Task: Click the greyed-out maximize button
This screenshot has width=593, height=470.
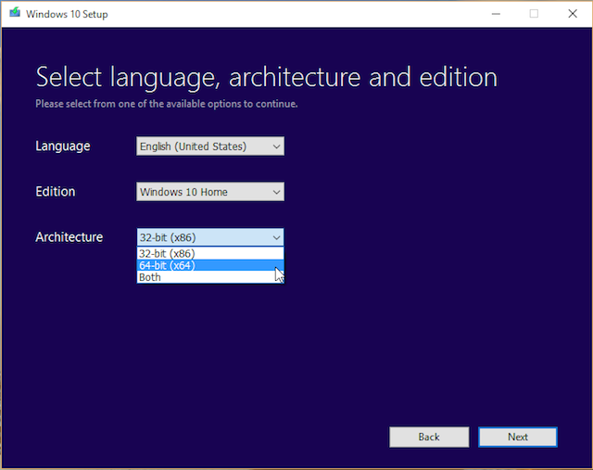Action: (534, 14)
